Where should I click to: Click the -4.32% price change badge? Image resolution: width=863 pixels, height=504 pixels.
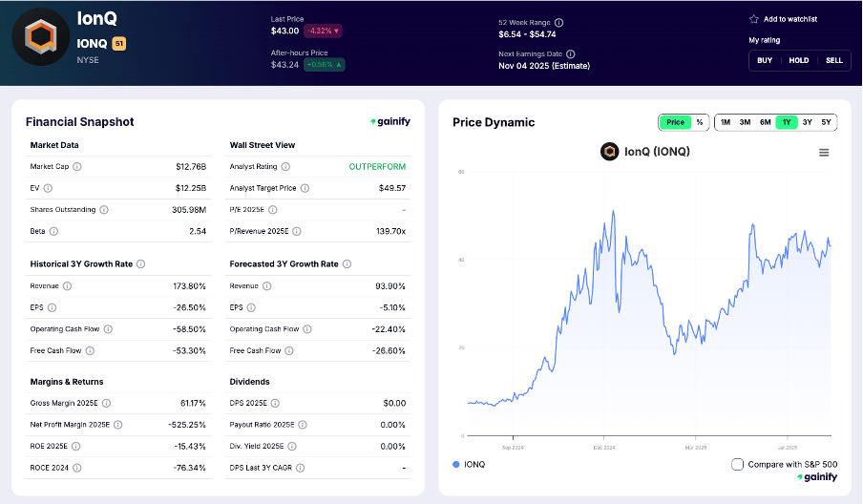pos(323,31)
